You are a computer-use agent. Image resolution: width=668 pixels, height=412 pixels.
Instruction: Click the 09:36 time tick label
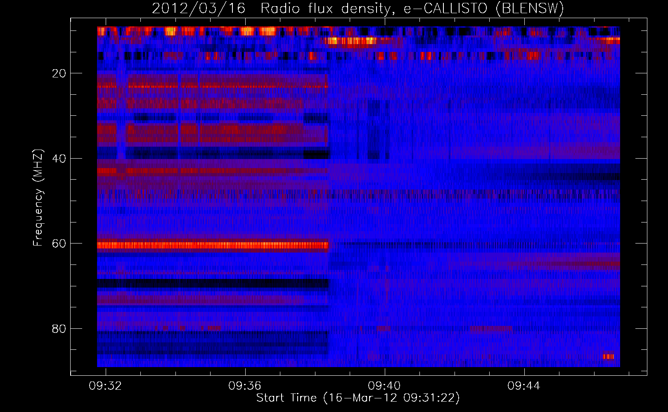point(245,386)
